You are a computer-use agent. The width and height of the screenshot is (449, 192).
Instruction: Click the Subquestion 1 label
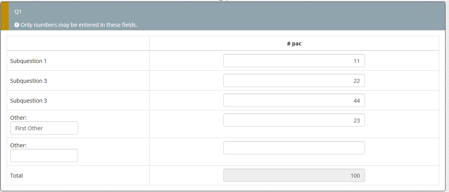point(29,61)
